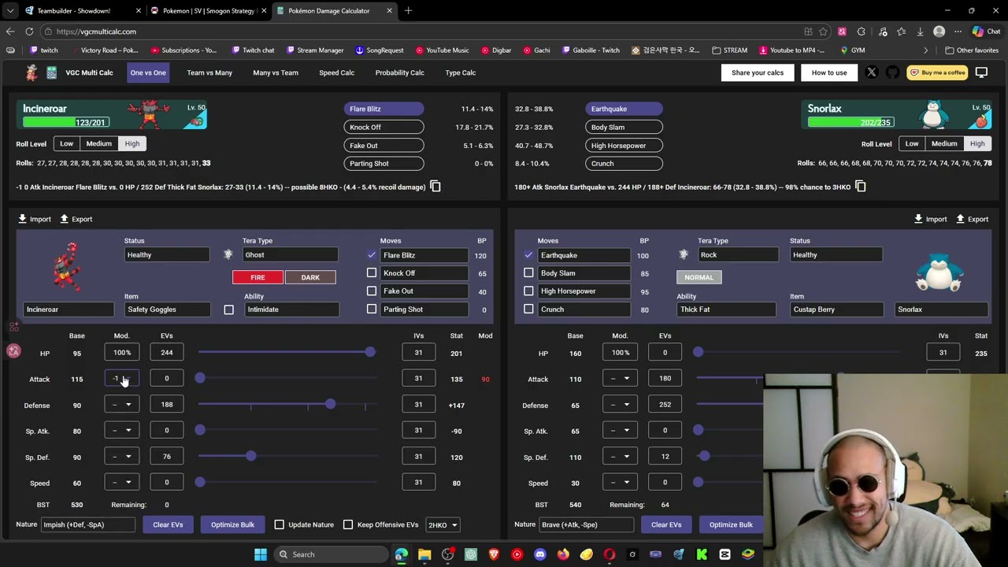Click the Snorlax sprite in the right panel
This screenshot has height=567, width=1008.
coord(939,273)
